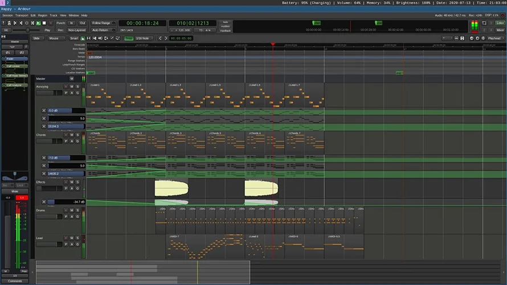Adjust the Effects track -34.7 dB slider
This screenshot has height=285, width=507.
click(66, 201)
